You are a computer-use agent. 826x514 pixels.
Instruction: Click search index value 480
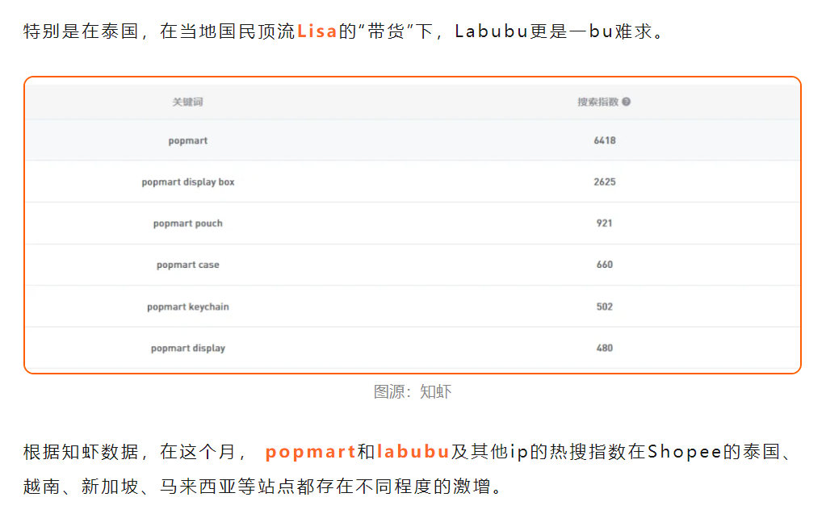click(604, 348)
